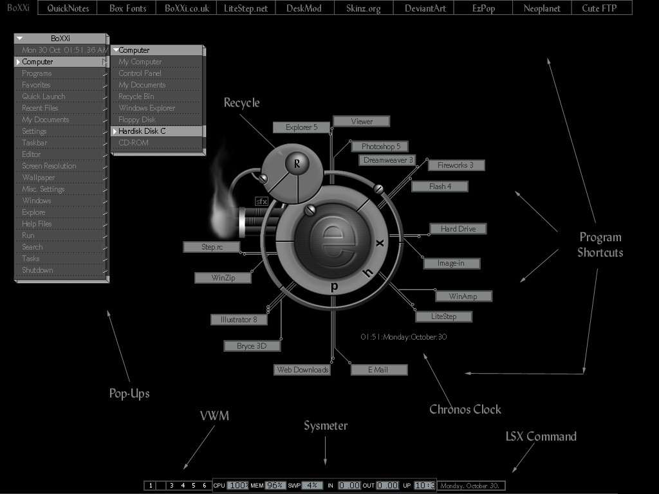The height and width of the screenshot is (494, 659).
Task: Open Screen Resolution menu entry
Action: point(61,166)
